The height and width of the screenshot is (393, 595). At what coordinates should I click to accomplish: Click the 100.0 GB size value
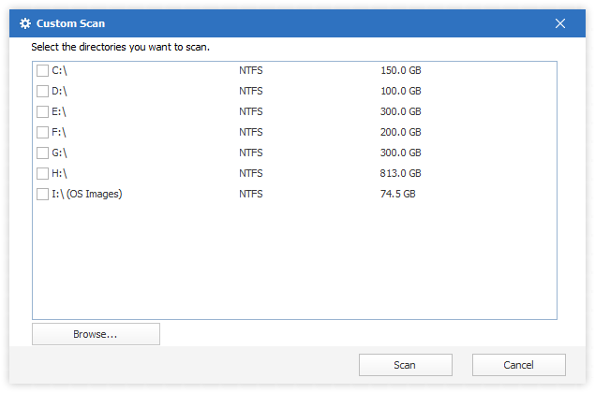click(x=401, y=91)
